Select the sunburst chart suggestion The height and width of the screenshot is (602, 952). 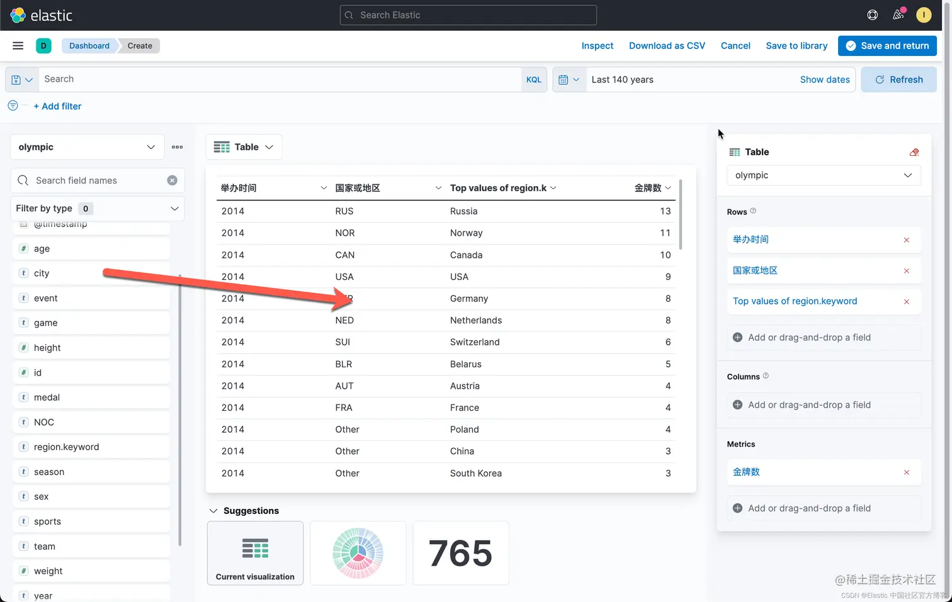point(358,553)
